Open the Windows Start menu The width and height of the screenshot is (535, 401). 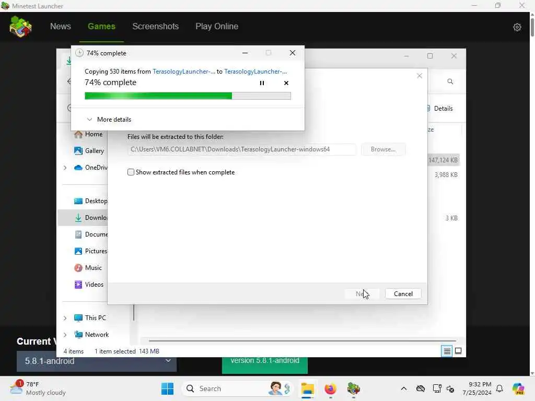pos(167,388)
